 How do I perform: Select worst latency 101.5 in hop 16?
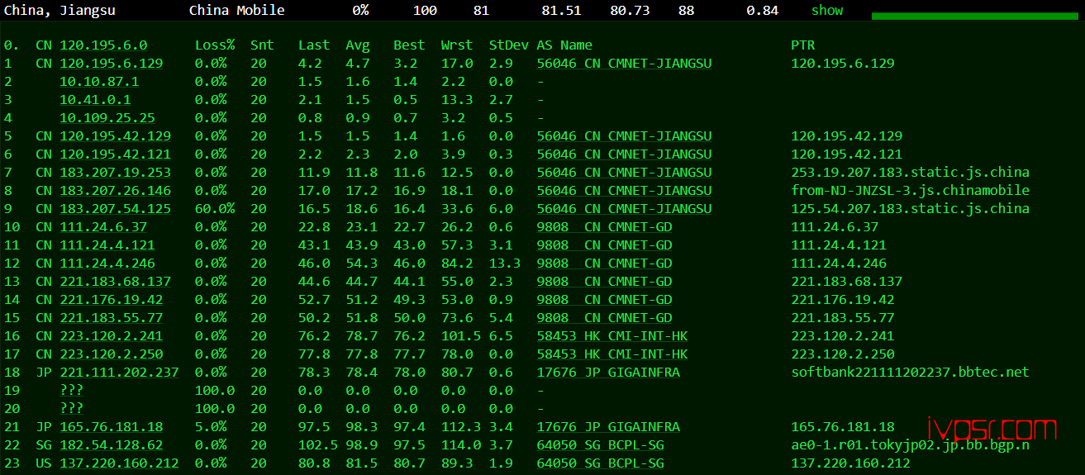(461, 336)
